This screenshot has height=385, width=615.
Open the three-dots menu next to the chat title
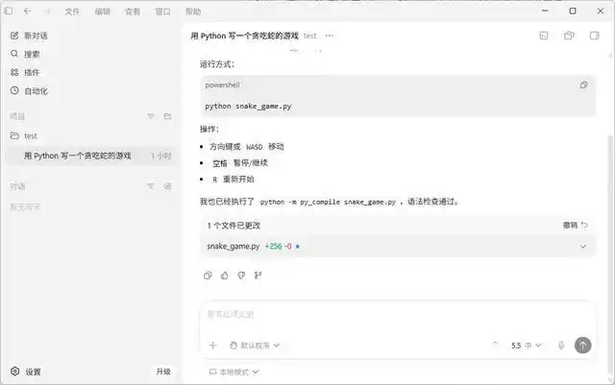(330, 36)
